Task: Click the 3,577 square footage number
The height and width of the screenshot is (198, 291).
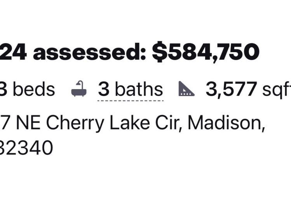Action: point(231,90)
